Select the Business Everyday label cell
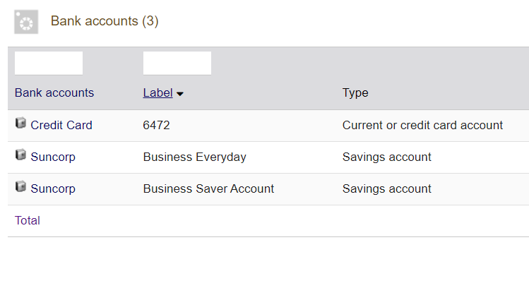 [x=194, y=157]
